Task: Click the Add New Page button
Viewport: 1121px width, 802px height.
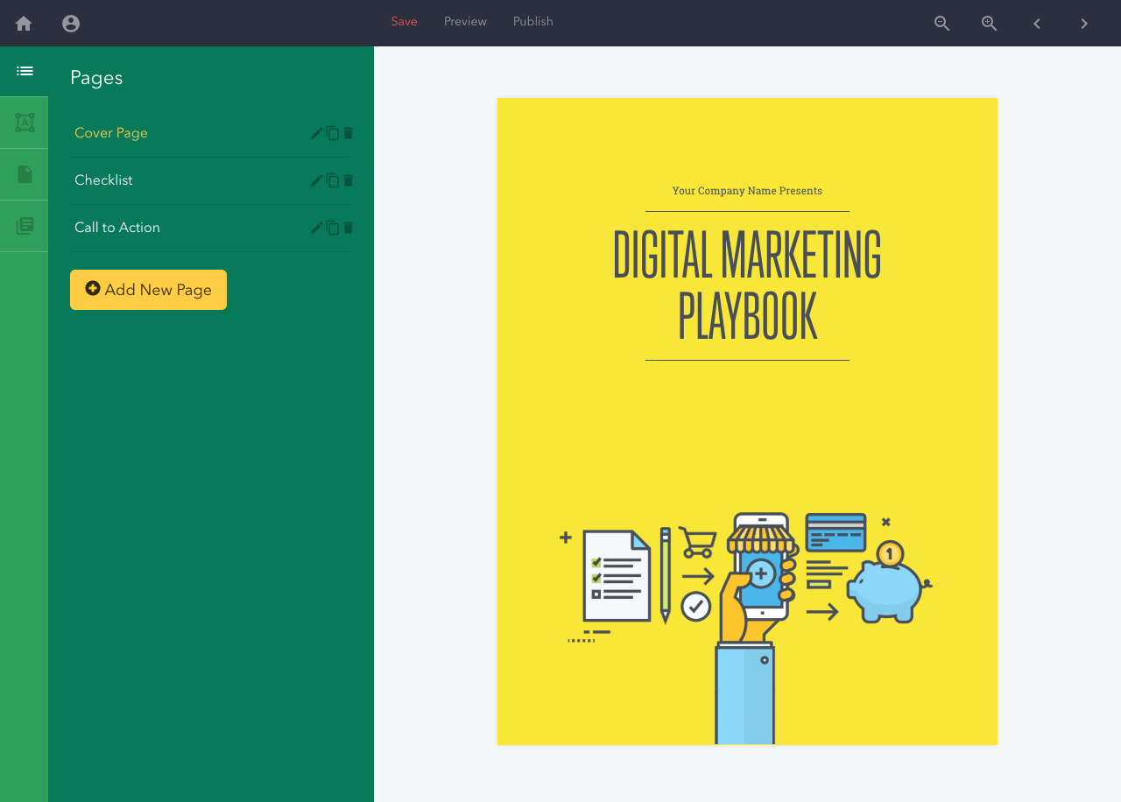Action: [x=148, y=290]
